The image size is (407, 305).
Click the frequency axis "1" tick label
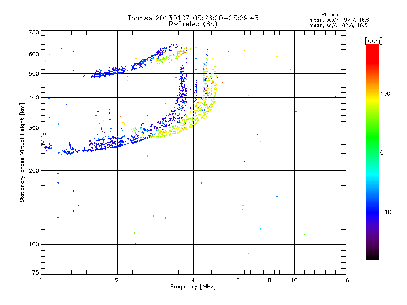tap(41, 280)
